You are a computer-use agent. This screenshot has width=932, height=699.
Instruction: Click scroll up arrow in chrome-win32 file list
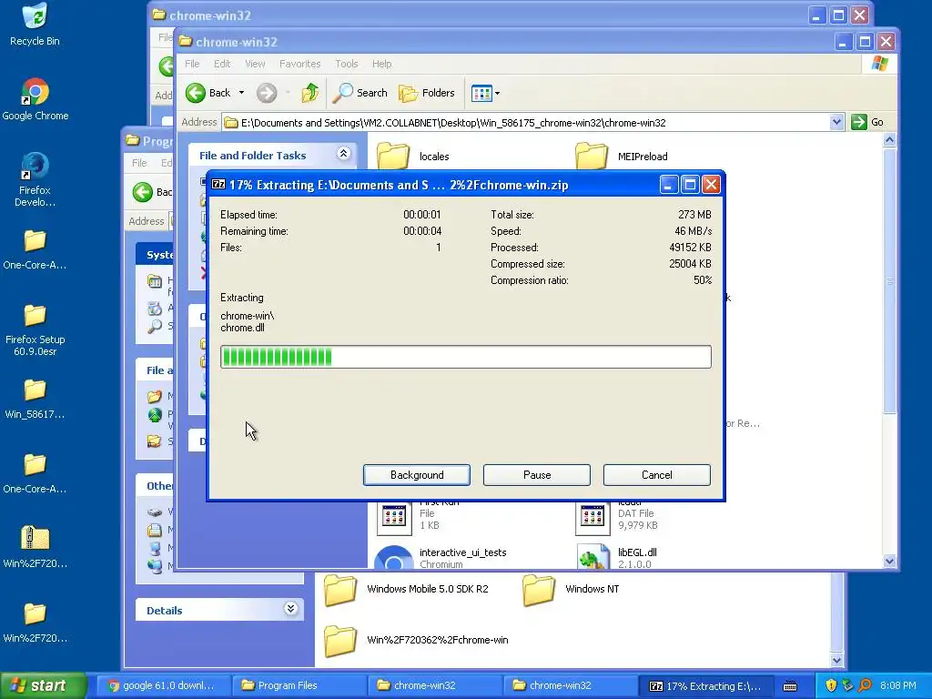click(x=889, y=139)
